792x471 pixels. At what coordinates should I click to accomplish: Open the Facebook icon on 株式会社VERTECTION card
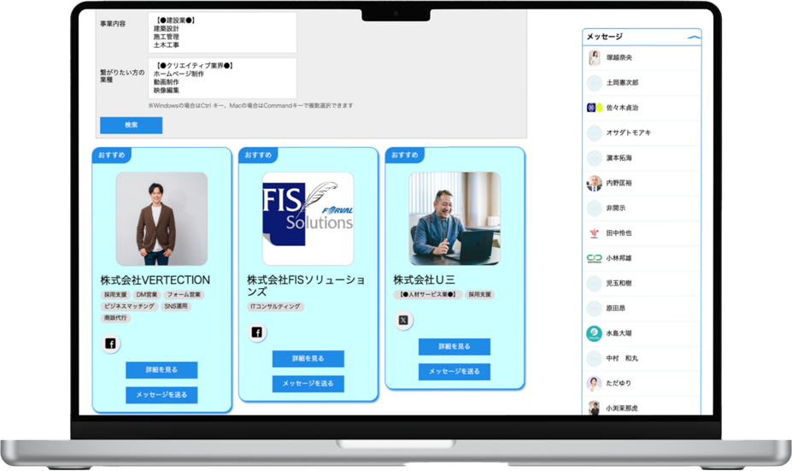(110, 344)
